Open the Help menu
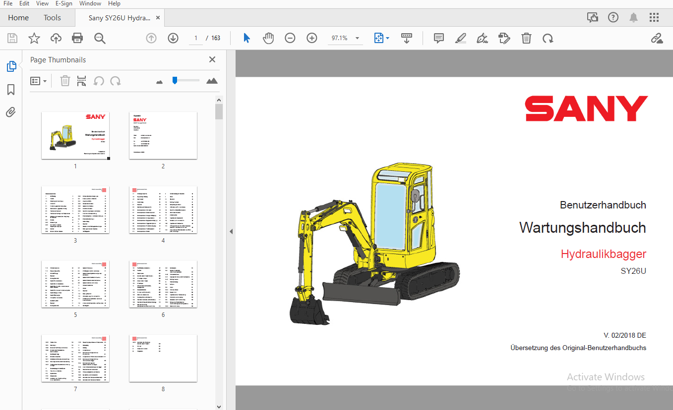The width and height of the screenshot is (673, 410). (114, 3)
